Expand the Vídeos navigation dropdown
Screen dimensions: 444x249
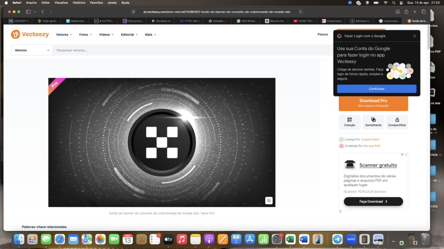[x=107, y=35]
